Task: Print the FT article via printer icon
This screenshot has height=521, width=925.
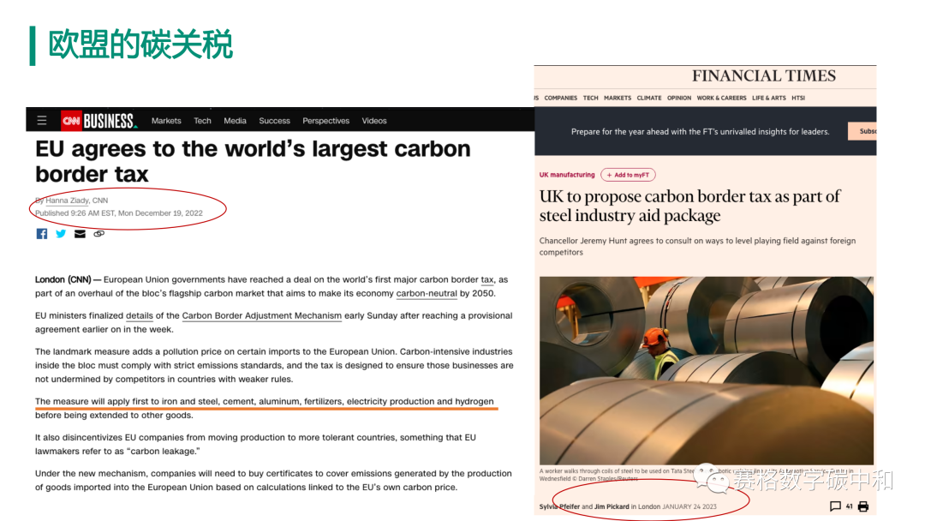Action: 863,506
